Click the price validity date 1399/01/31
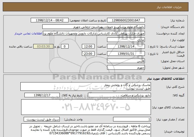This screenshot has height=137, width=194. point(126,54)
